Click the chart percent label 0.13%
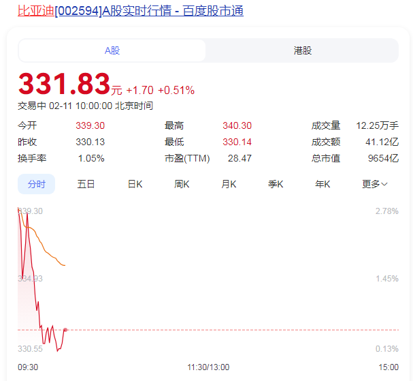This screenshot has width=413, height=381. point(387,349)
